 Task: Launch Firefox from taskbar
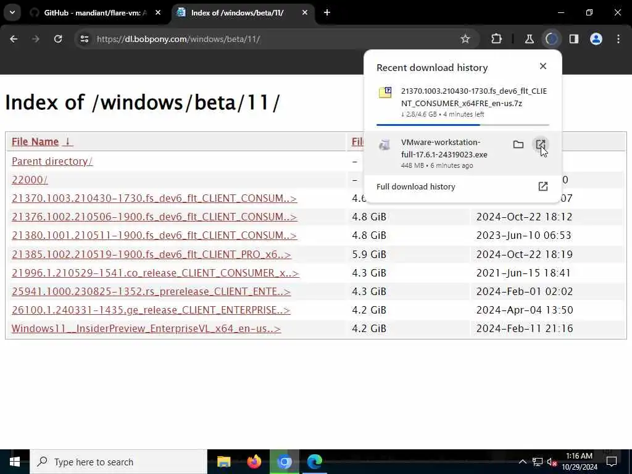[254, 462]
